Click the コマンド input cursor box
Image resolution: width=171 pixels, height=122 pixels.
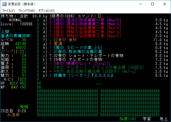click(x=99, y=16)
